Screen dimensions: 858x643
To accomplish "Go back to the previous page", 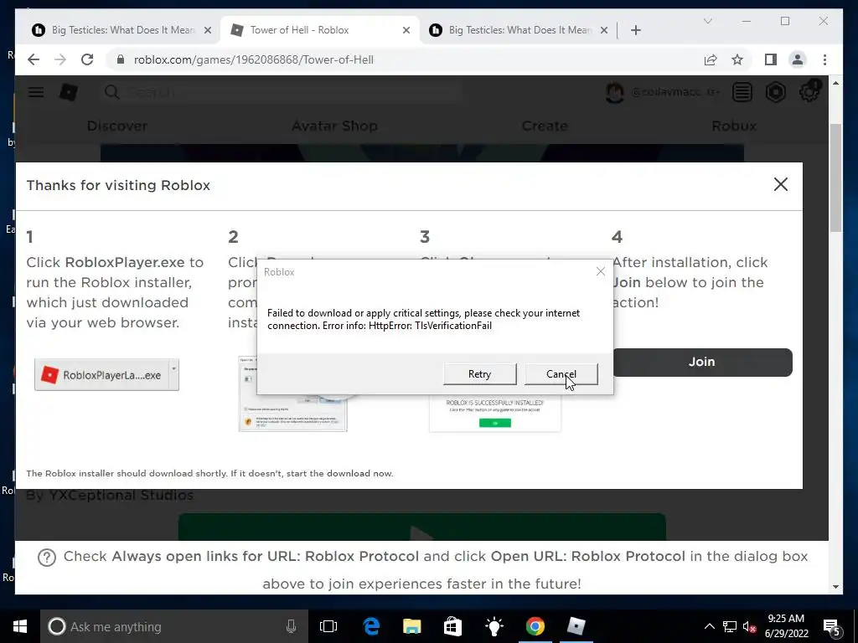I will (x=34, y=59).
